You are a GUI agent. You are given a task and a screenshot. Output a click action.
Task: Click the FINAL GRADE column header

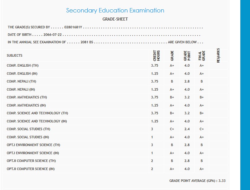pyautogui.click(x=202, y=55)
